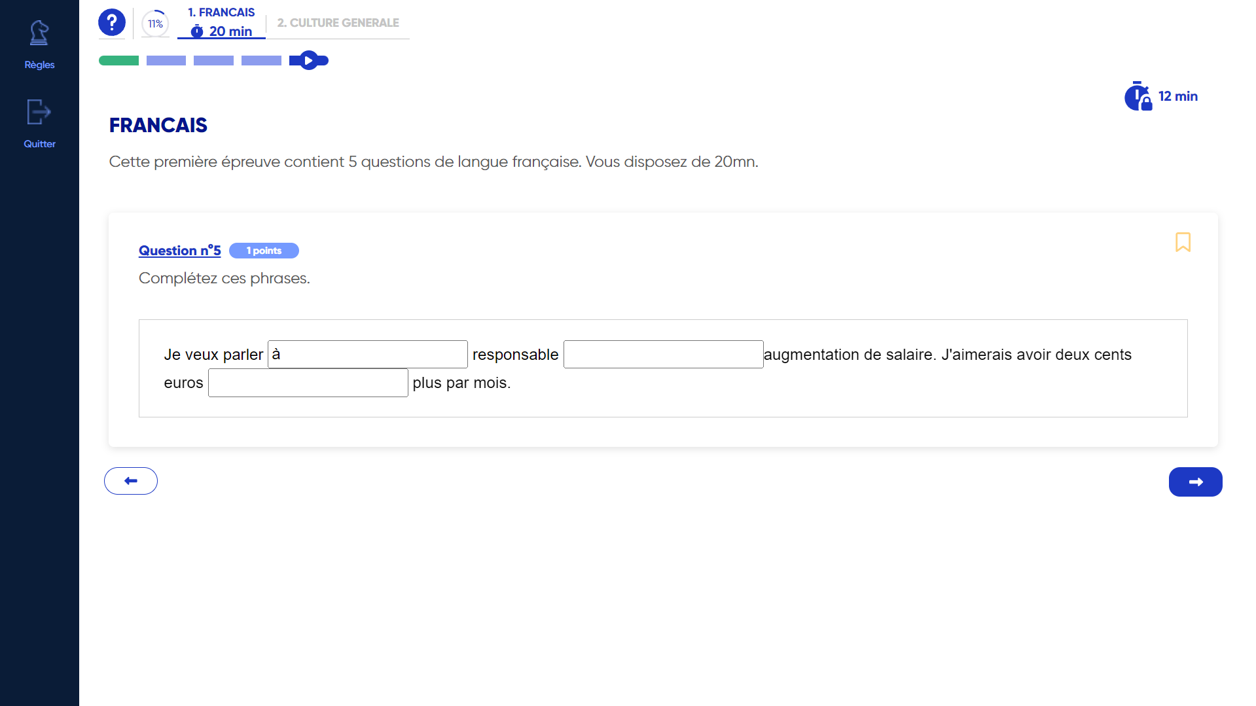This screenshot has height=706, width=1256.
Task: Click the '1 points' badge
Action: pyautogui.click(x=264, y=251)
